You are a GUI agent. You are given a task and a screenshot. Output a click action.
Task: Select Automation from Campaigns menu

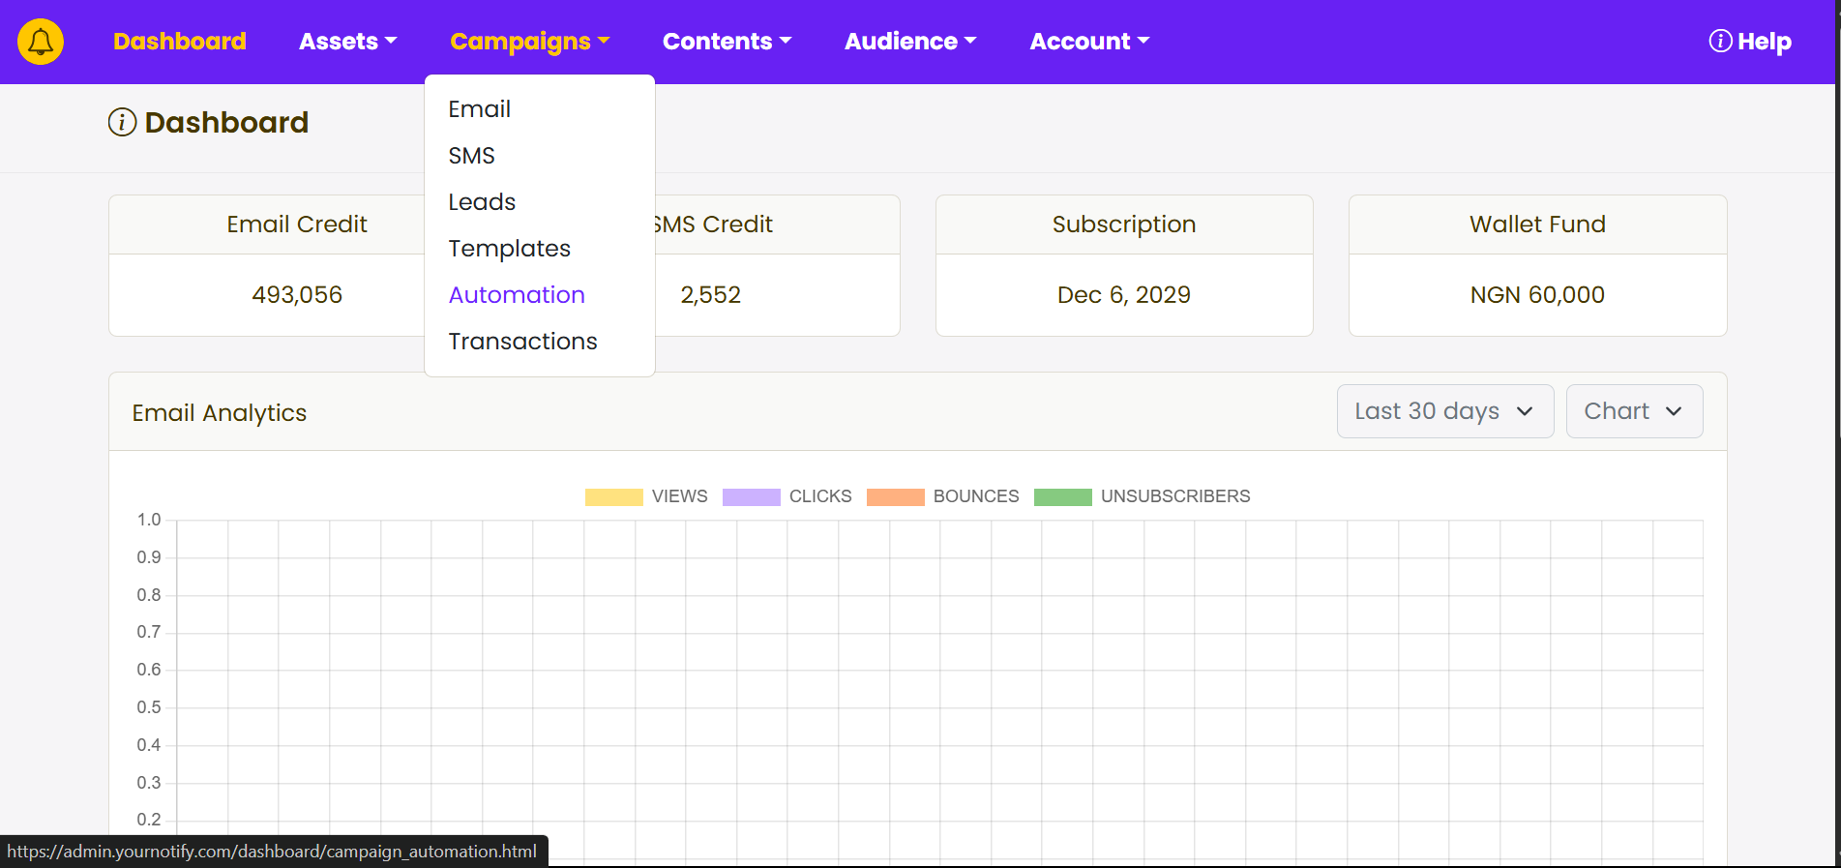point(517,295)
